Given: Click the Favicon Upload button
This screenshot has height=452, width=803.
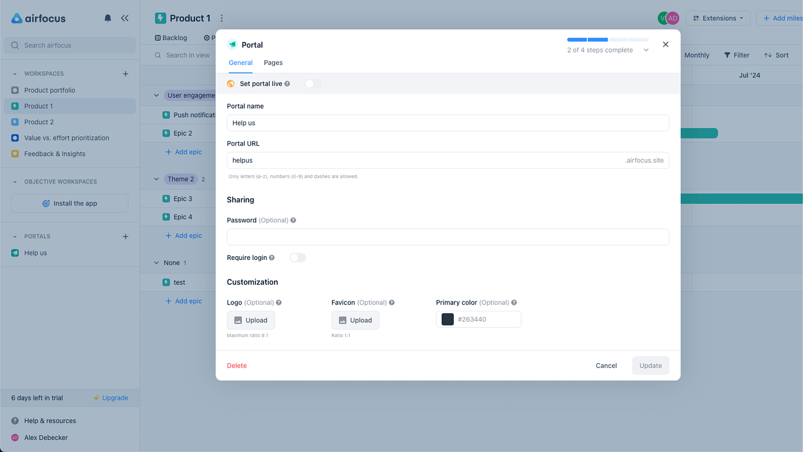Looking at the screenshot, I should pos(355,320).
